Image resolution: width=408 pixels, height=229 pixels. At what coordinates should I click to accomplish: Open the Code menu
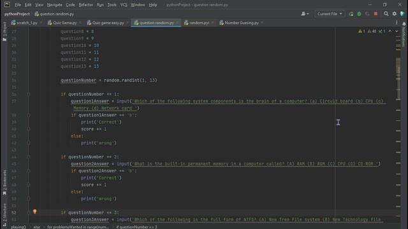[x=70, y=4]
